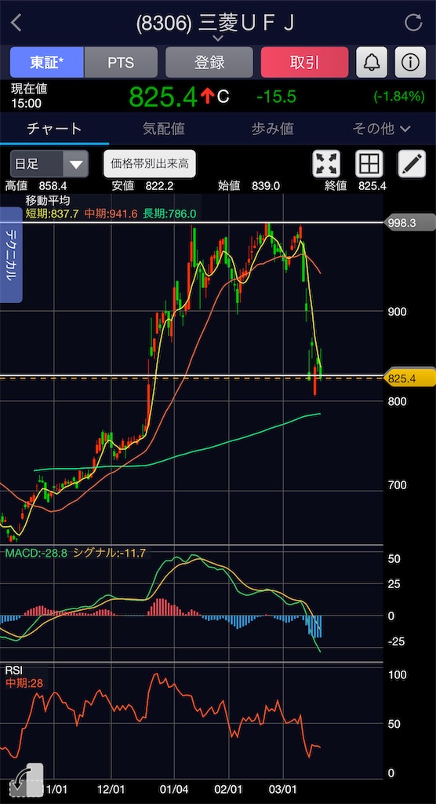
Task: Open the multi-chart grid layout
Action: [369, 164]
